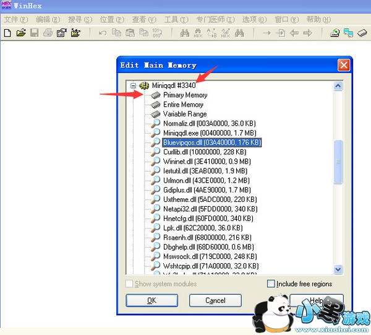Viewport: 371px width, 335px height.
Task: Click the scroll-up arrow in the module list
Action: tap(338, 86)
